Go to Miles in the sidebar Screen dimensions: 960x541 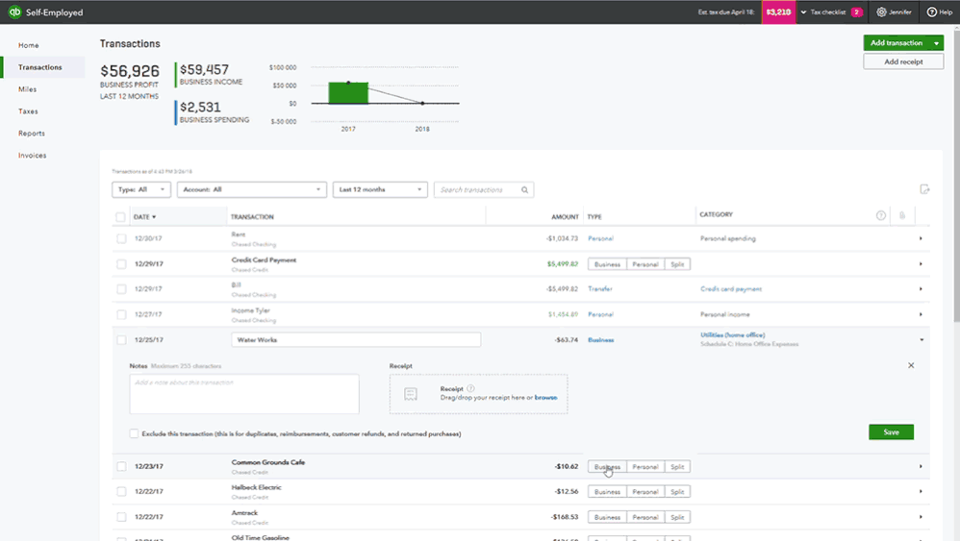tap(27, 89)
